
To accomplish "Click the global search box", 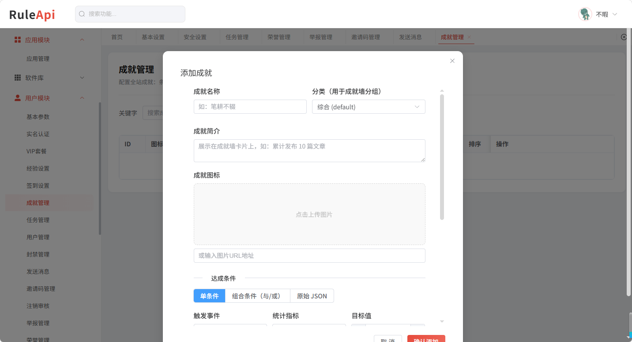I will pyautogui.click(x=130, y=14).
